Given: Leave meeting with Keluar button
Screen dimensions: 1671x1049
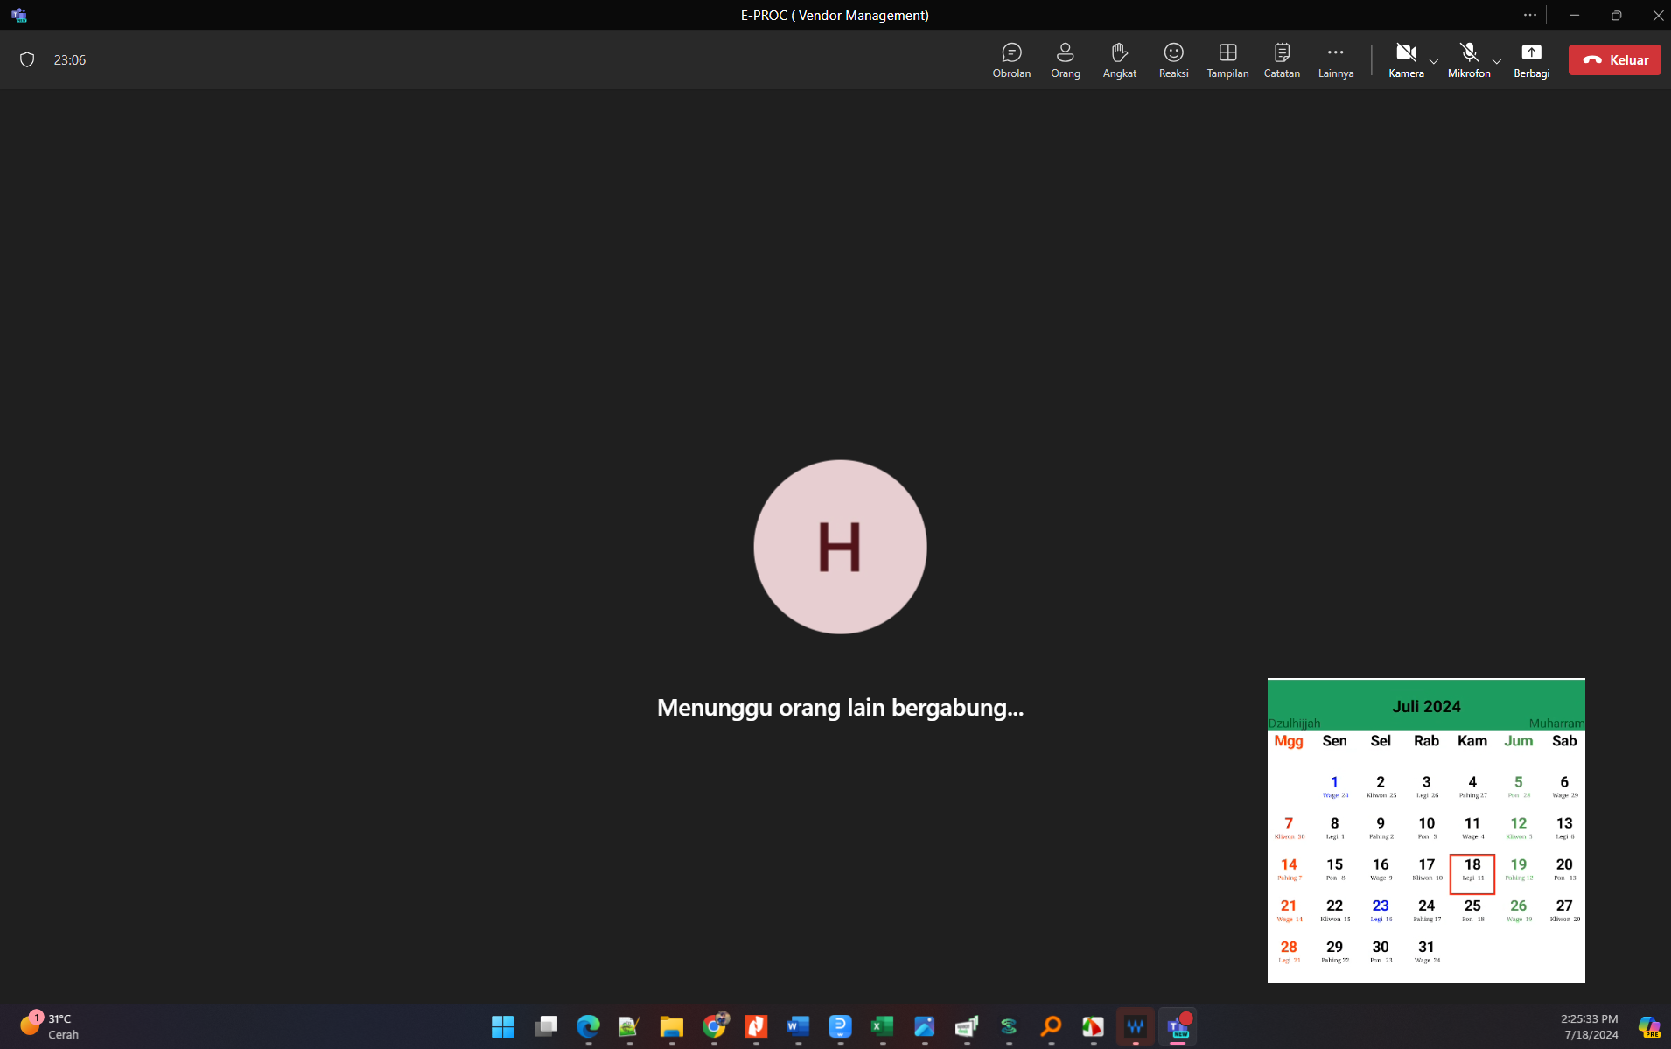Looking at the screenshot, I should point(1614,59).
